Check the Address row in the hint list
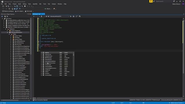 41,53
